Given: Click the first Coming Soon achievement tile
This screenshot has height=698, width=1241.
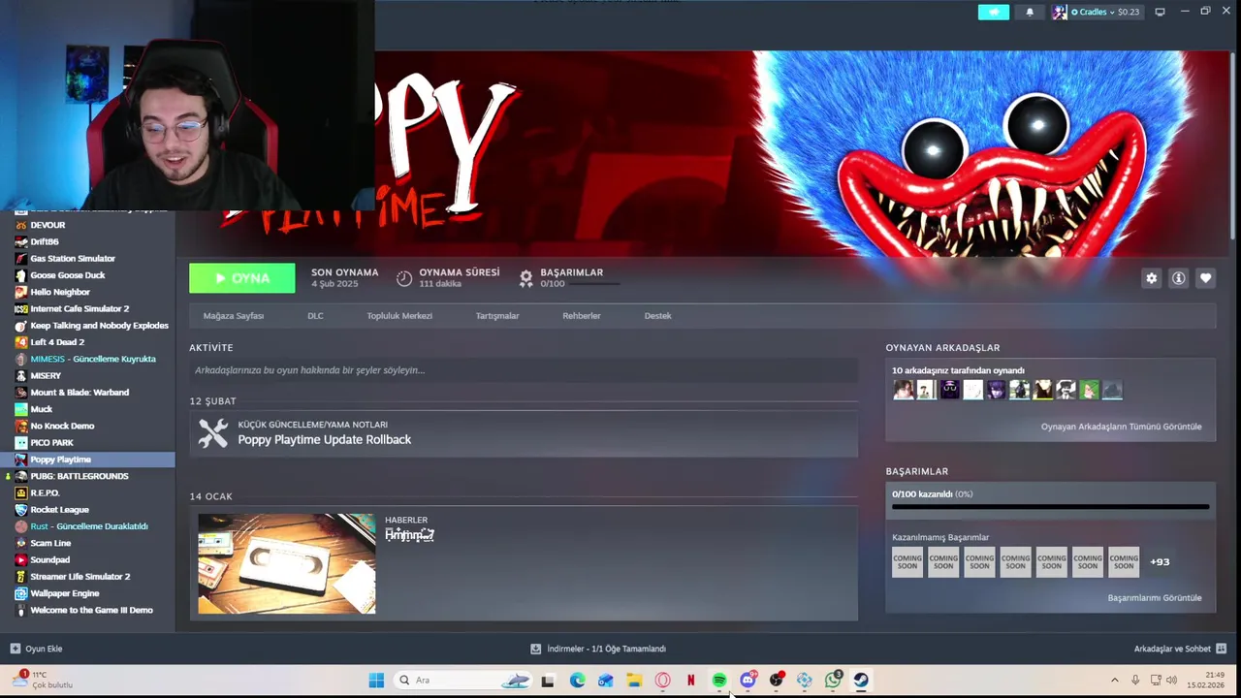Looking at the screenshot, I should (x=907, y=562).
